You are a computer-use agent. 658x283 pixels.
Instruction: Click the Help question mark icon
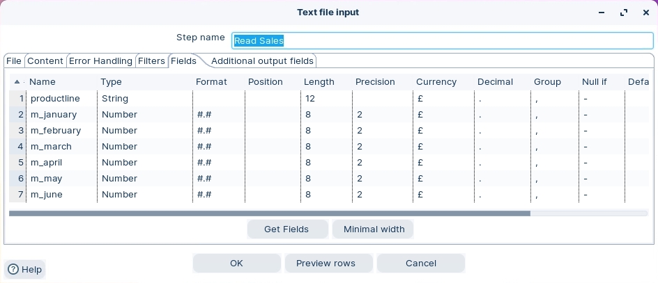click(x=13, y=270)
